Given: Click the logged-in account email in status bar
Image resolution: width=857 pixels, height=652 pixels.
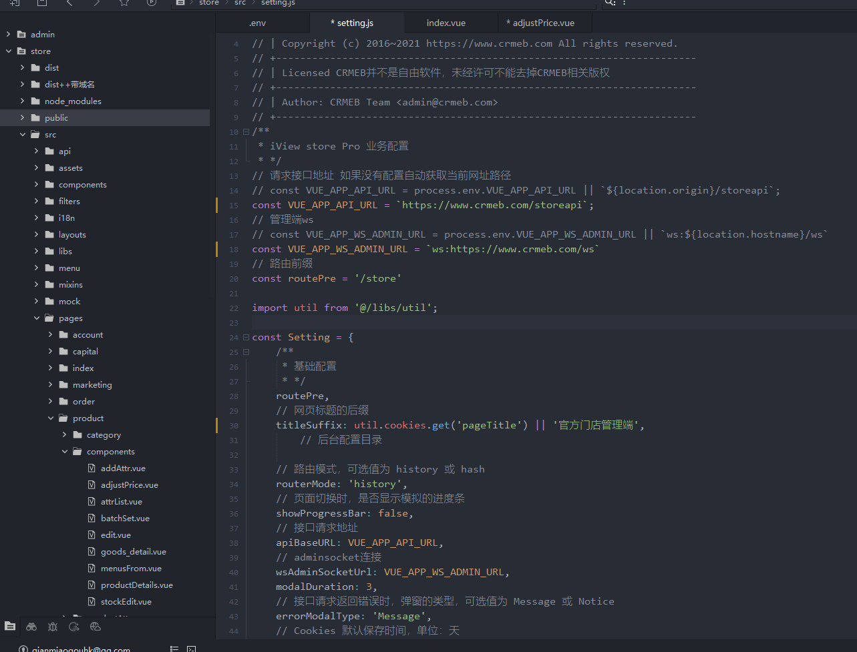Looking at the screenshot, I should tap(80, 649).
